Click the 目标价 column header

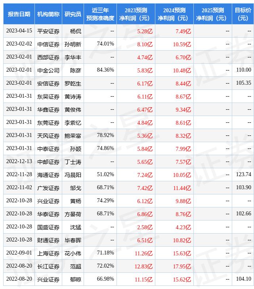tap(243, 14)
